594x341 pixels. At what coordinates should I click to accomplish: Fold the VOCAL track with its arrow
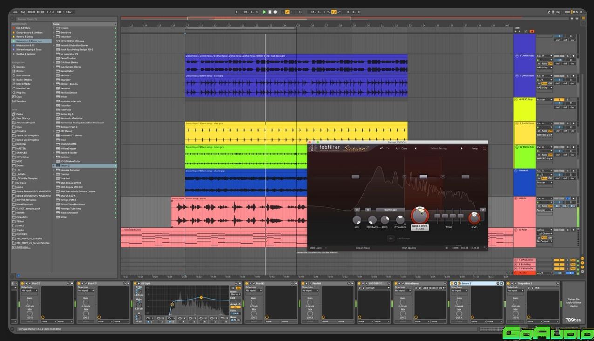tap(516, 198)
